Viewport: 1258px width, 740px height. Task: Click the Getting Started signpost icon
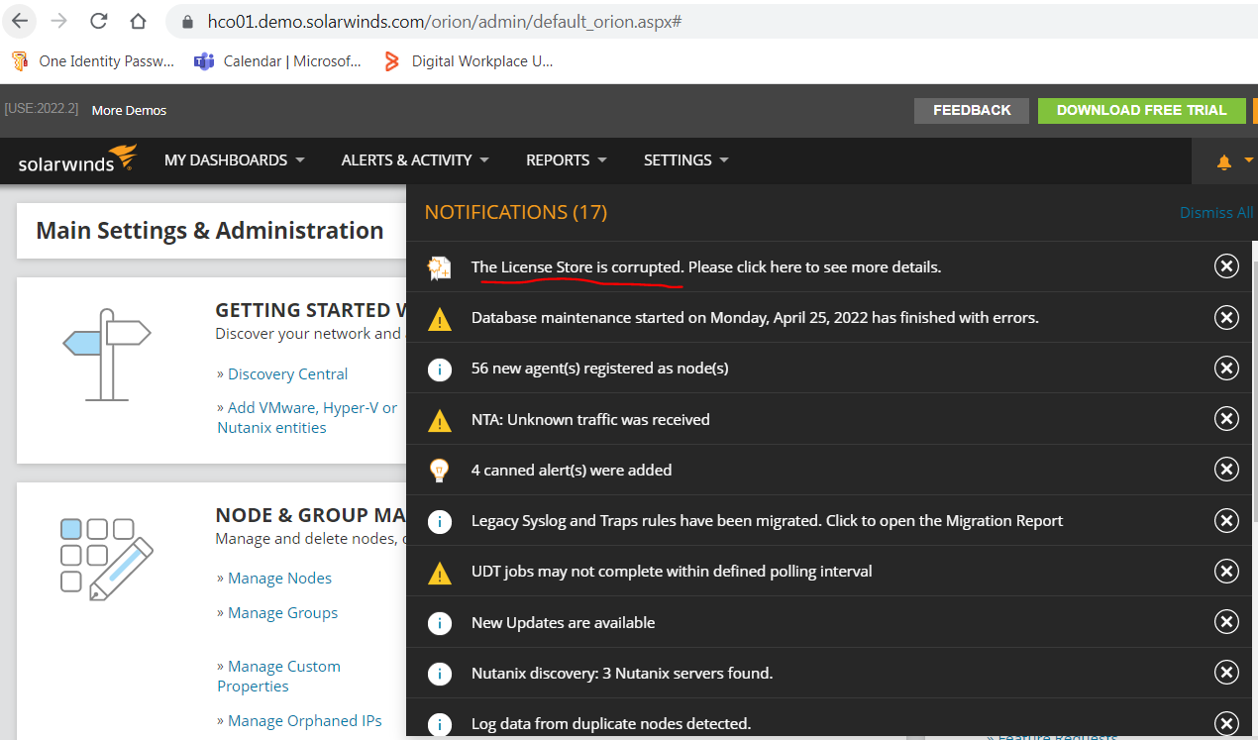coord(107,354)
